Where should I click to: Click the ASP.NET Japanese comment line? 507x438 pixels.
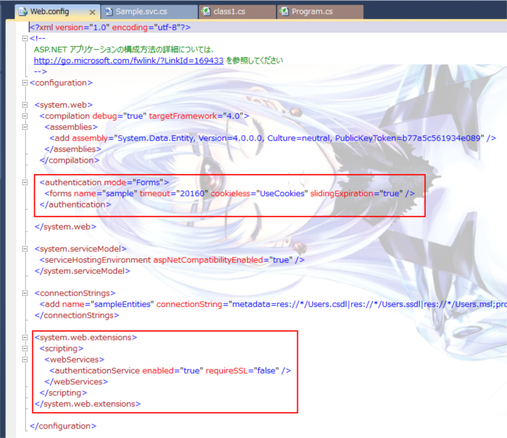(124, 49)
